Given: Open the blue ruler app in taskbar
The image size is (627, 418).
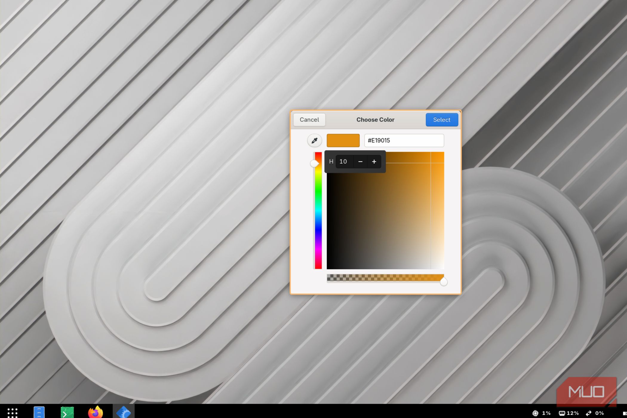Looking at the screenshot, I should pos(39,412).
